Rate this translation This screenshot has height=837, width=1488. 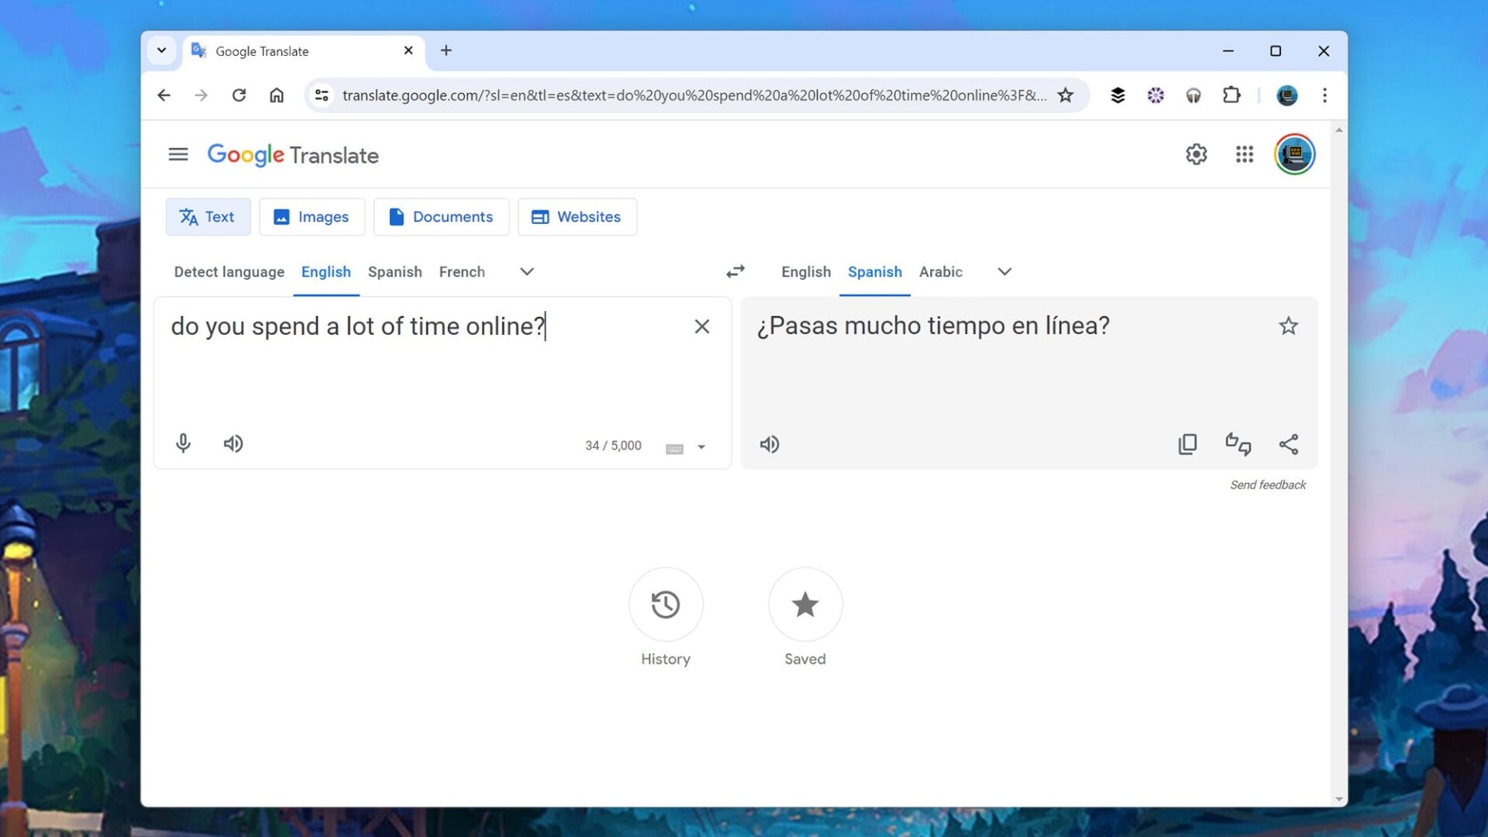click(x=1238, y=443)
